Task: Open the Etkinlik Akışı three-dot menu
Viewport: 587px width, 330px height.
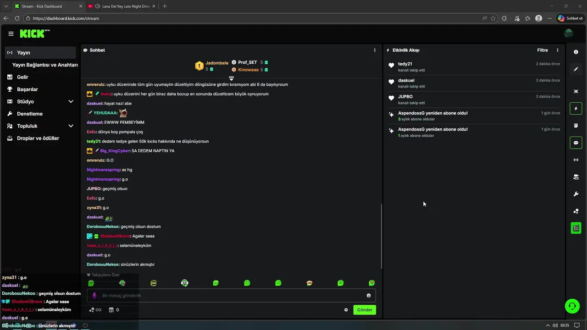Action: 558,50
